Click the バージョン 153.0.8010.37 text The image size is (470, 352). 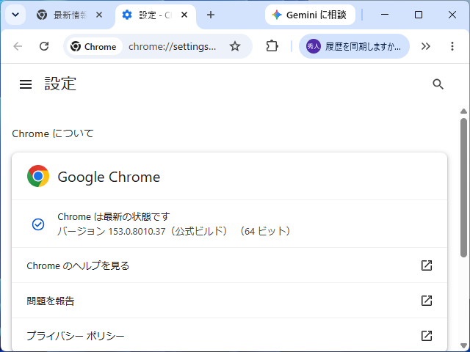[112, 232]
